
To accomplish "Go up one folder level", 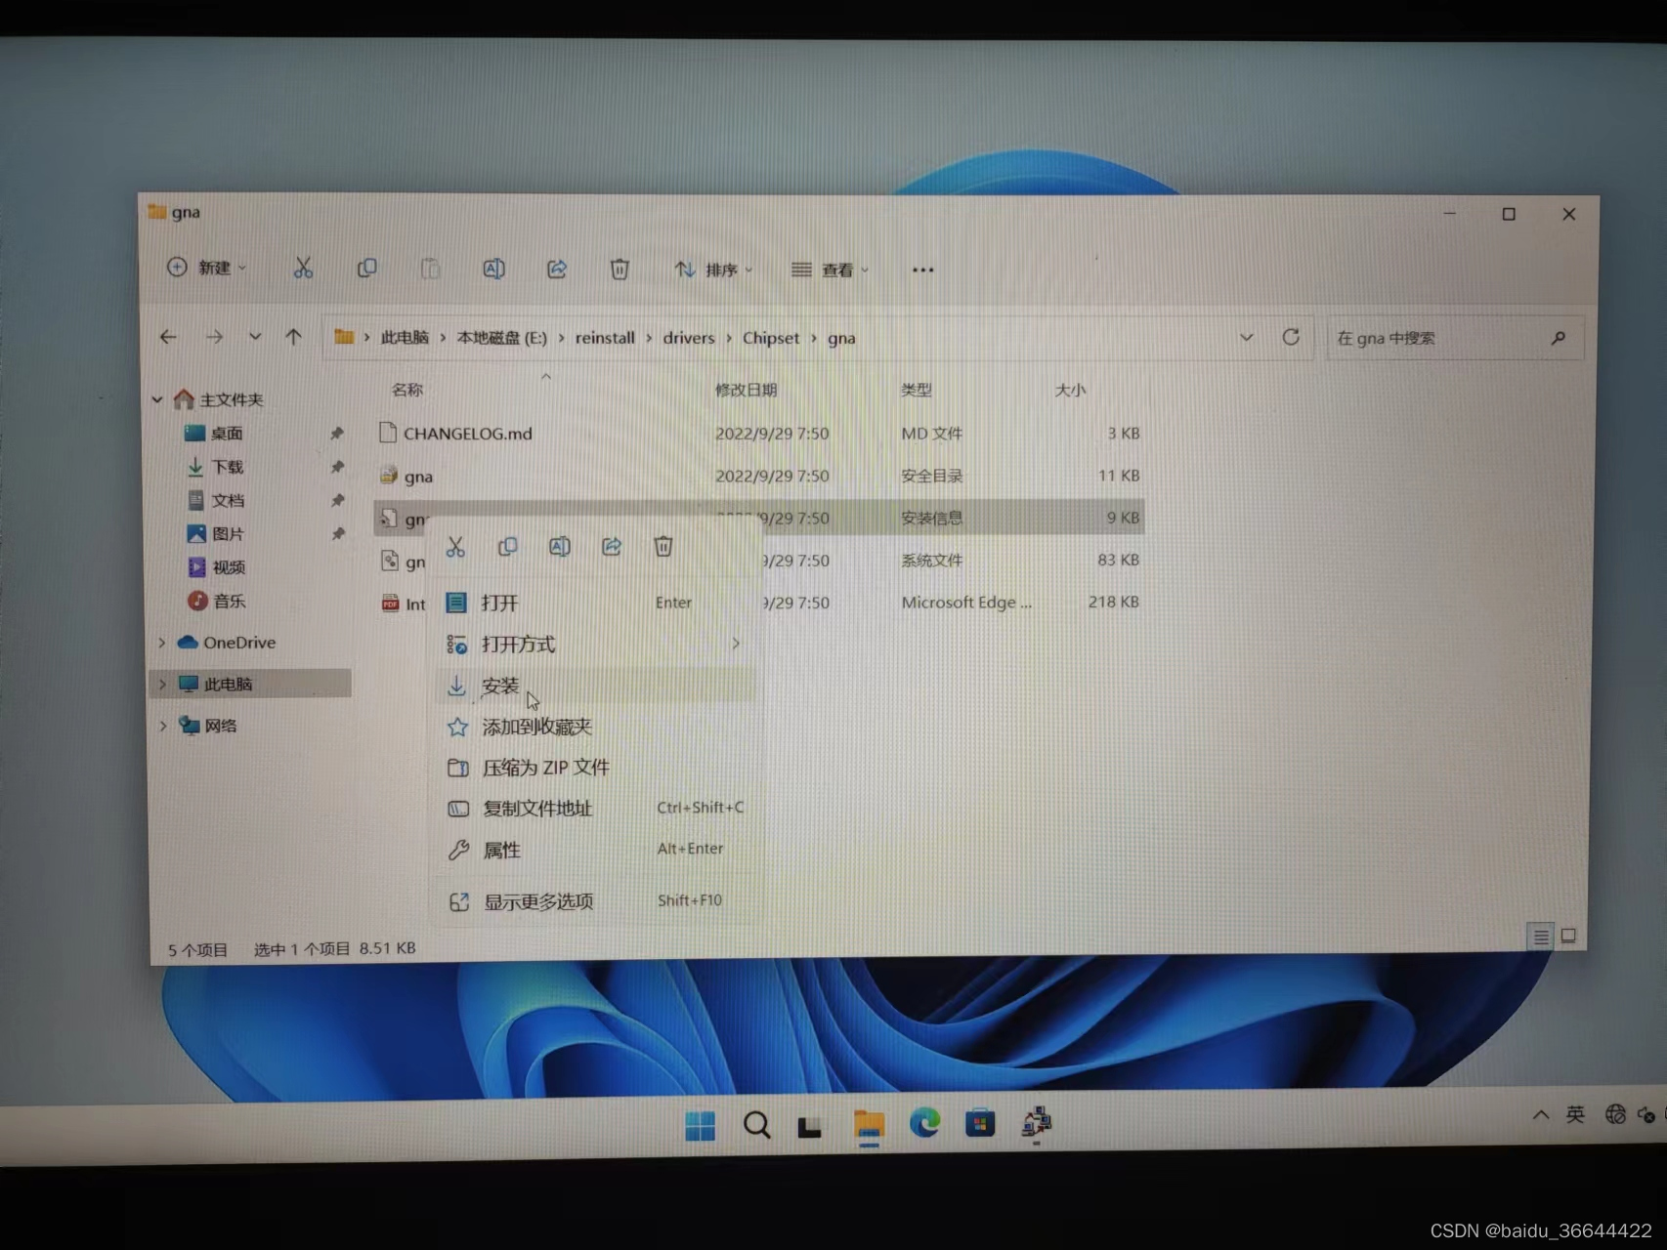I will click(x=293, y=337).
